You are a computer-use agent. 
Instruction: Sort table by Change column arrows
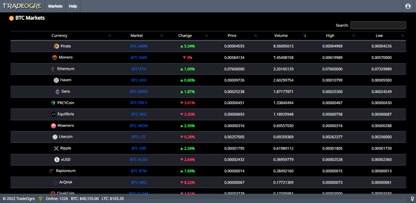coord(206,36)
